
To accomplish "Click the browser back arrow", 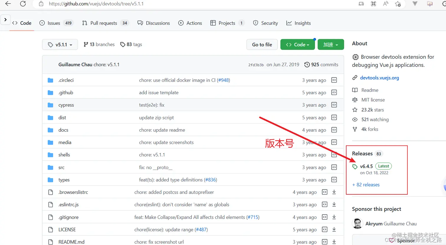I will [x=8, y=4].
